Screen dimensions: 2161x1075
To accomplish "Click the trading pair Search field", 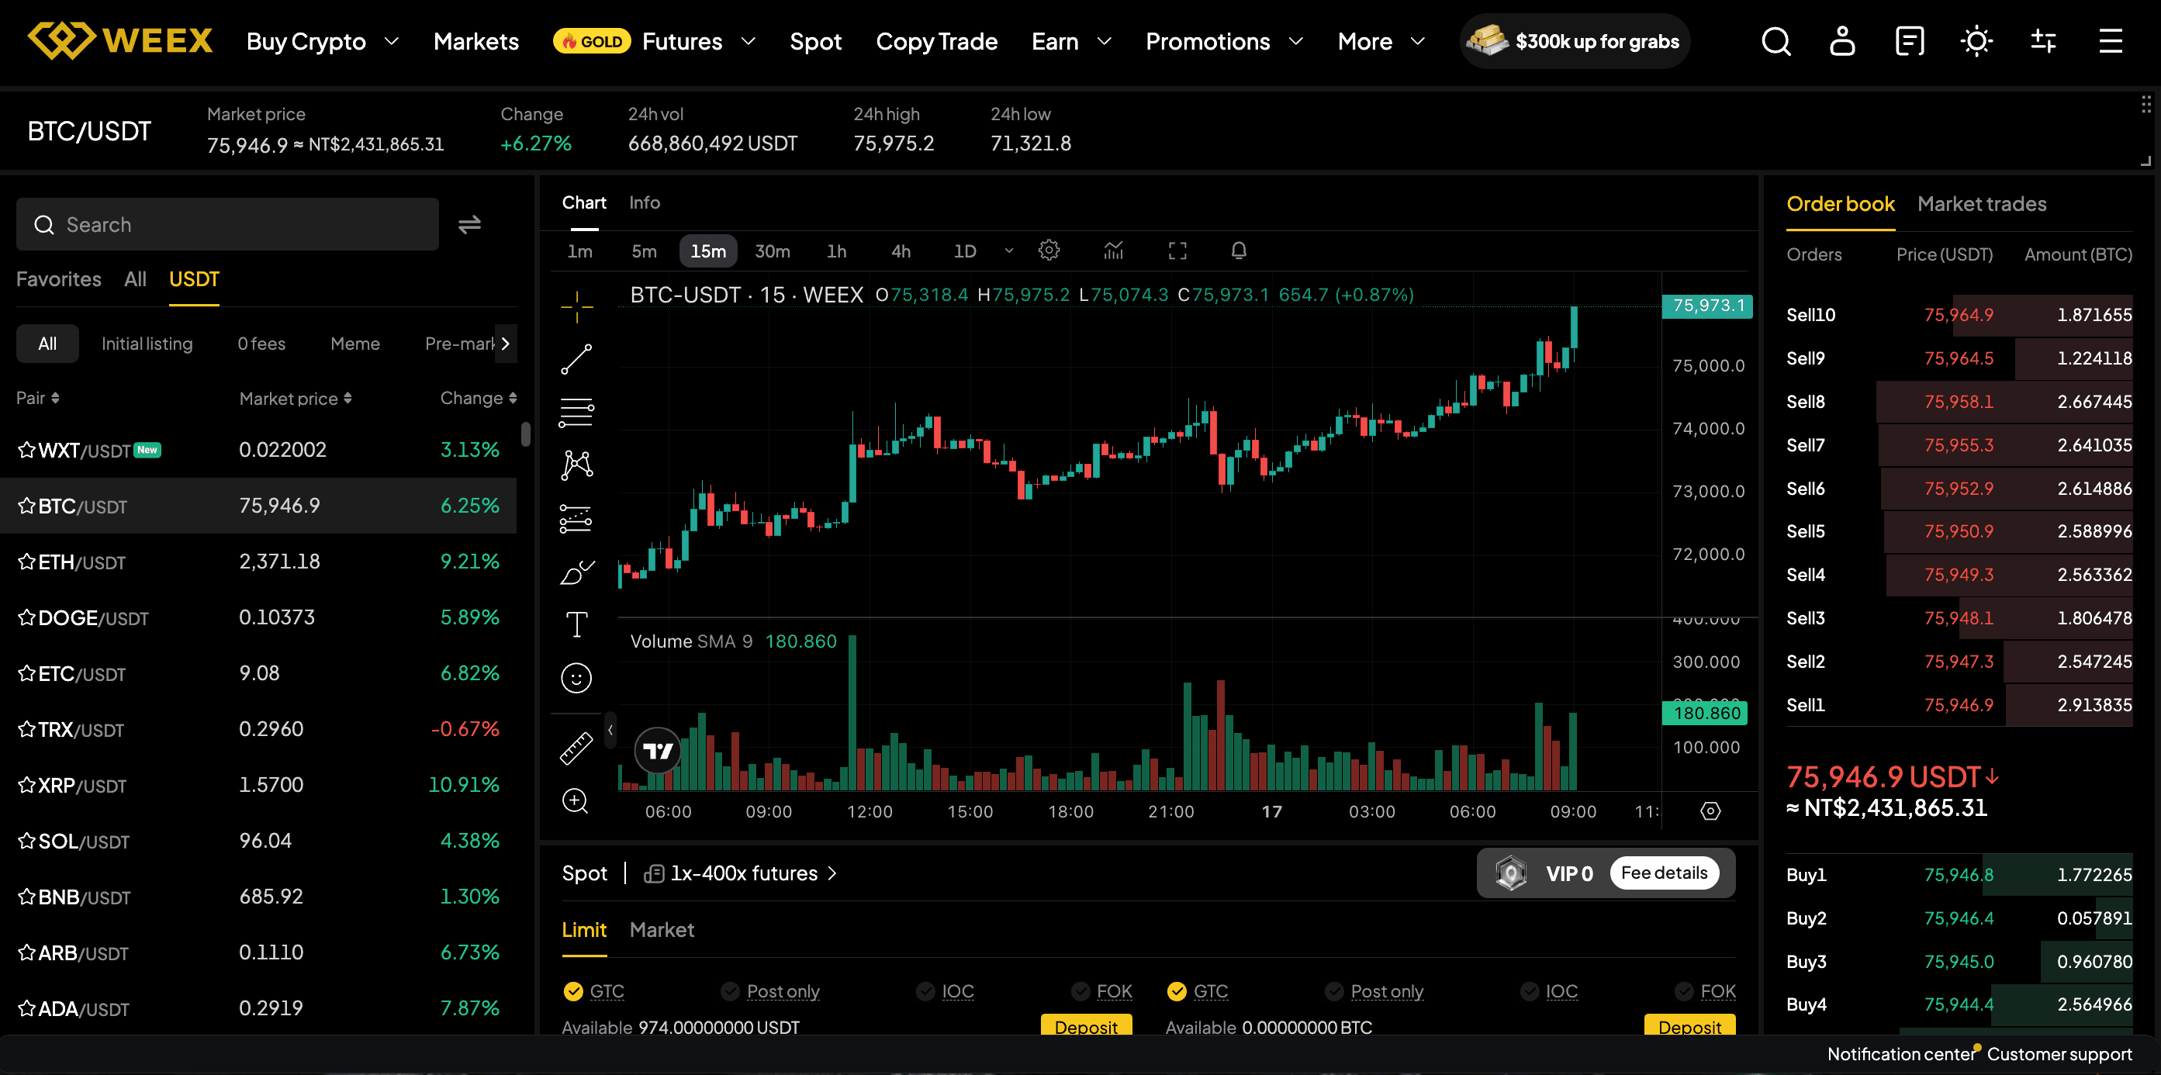I will (227, 225).
